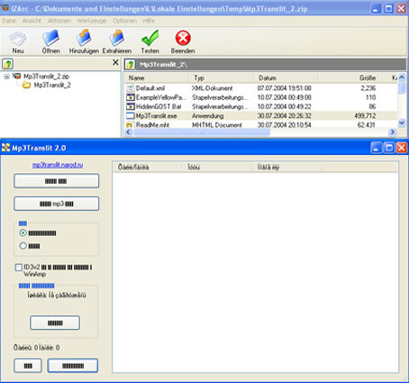Viewport: 409px width, 383px height.
Task: Click the horizontal scrollbar thumb in file list
Action: (201, 132)
